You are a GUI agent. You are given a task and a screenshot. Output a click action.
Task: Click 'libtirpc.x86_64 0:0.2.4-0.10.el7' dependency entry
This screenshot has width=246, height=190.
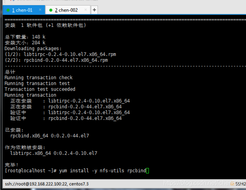click(54, 153)
